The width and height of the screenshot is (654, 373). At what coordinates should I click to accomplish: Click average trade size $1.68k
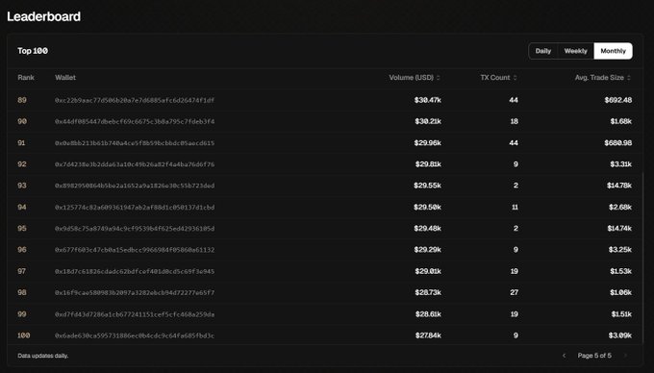pos(621,121)
